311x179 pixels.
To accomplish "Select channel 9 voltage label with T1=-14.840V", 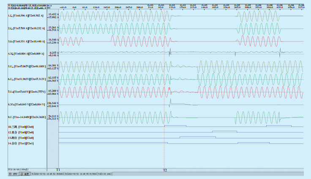I will (24, 117).
